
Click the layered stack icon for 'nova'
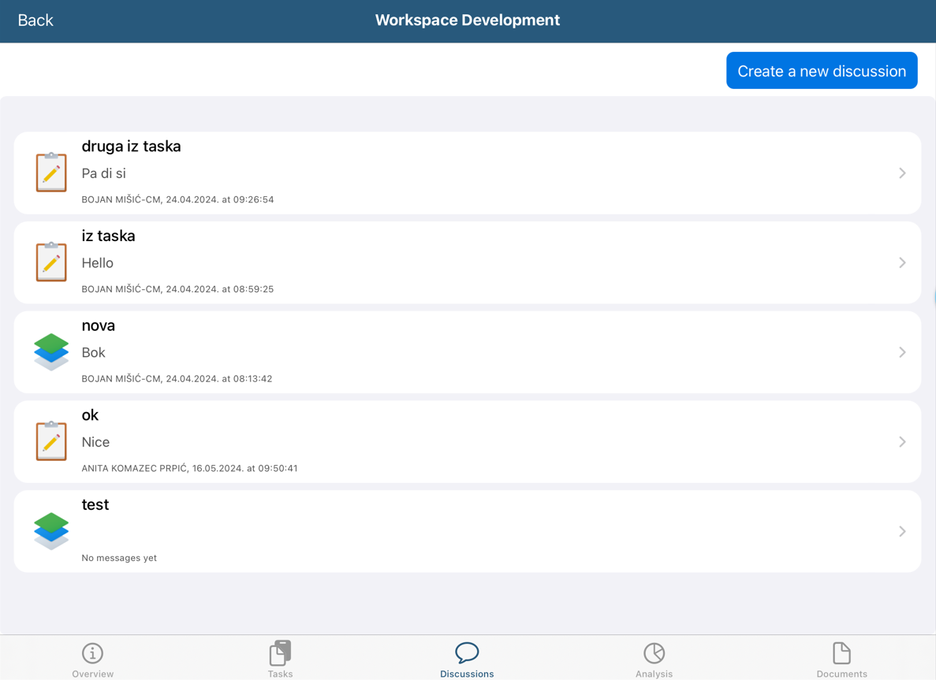51,351
